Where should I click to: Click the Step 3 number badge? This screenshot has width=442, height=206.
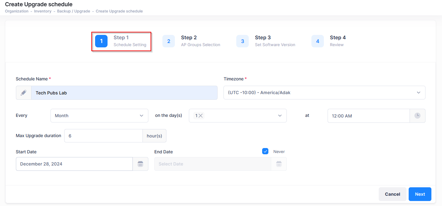(243, 41)
